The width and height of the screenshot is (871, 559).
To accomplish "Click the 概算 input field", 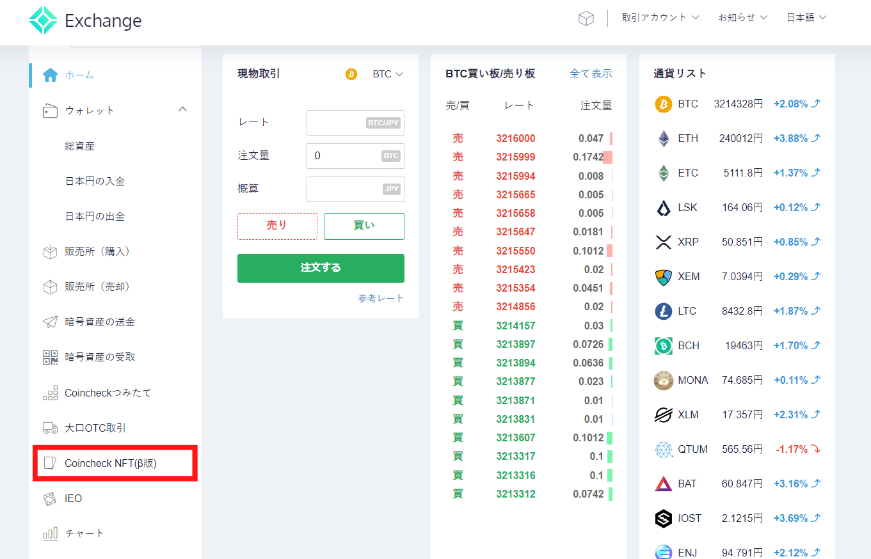I will coord(355,189).
